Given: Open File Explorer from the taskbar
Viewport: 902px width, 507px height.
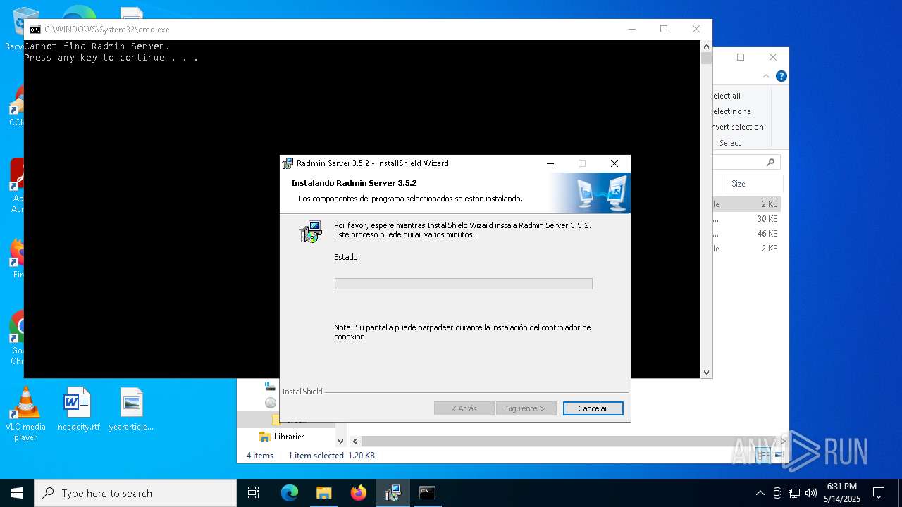Looking at the screenshot, I should pyautogui.click(x=323, y=493).
